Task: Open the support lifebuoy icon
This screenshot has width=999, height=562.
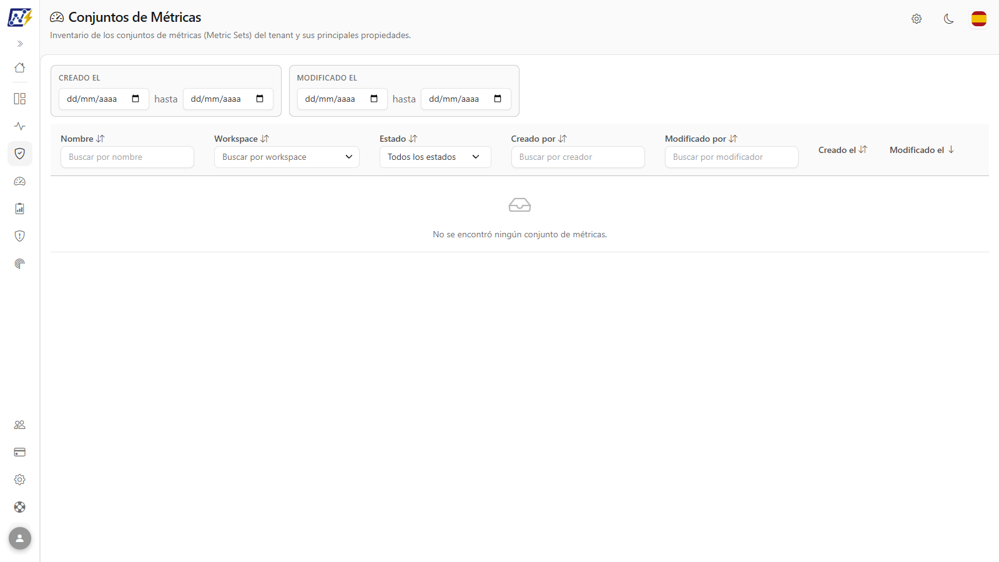Action: (20, 507)
